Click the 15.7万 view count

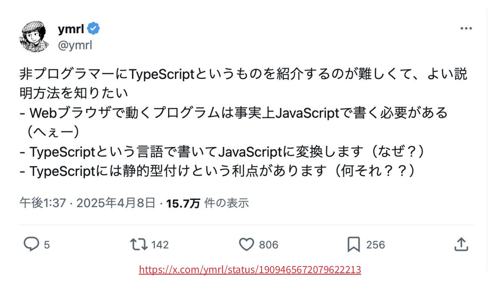(183, 203)
